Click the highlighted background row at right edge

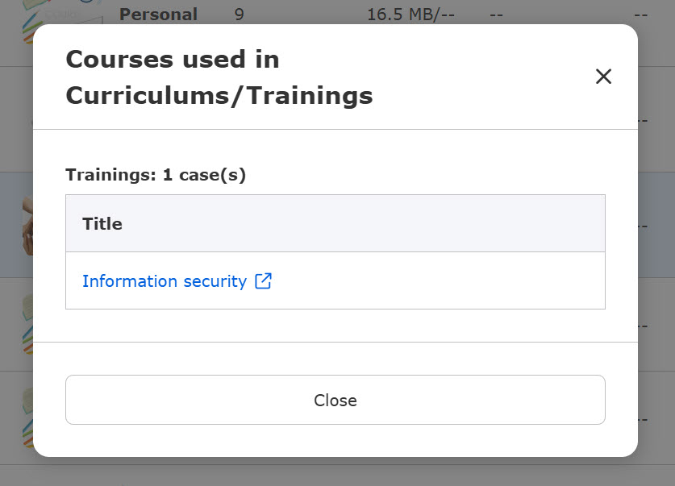coord(656,225)
